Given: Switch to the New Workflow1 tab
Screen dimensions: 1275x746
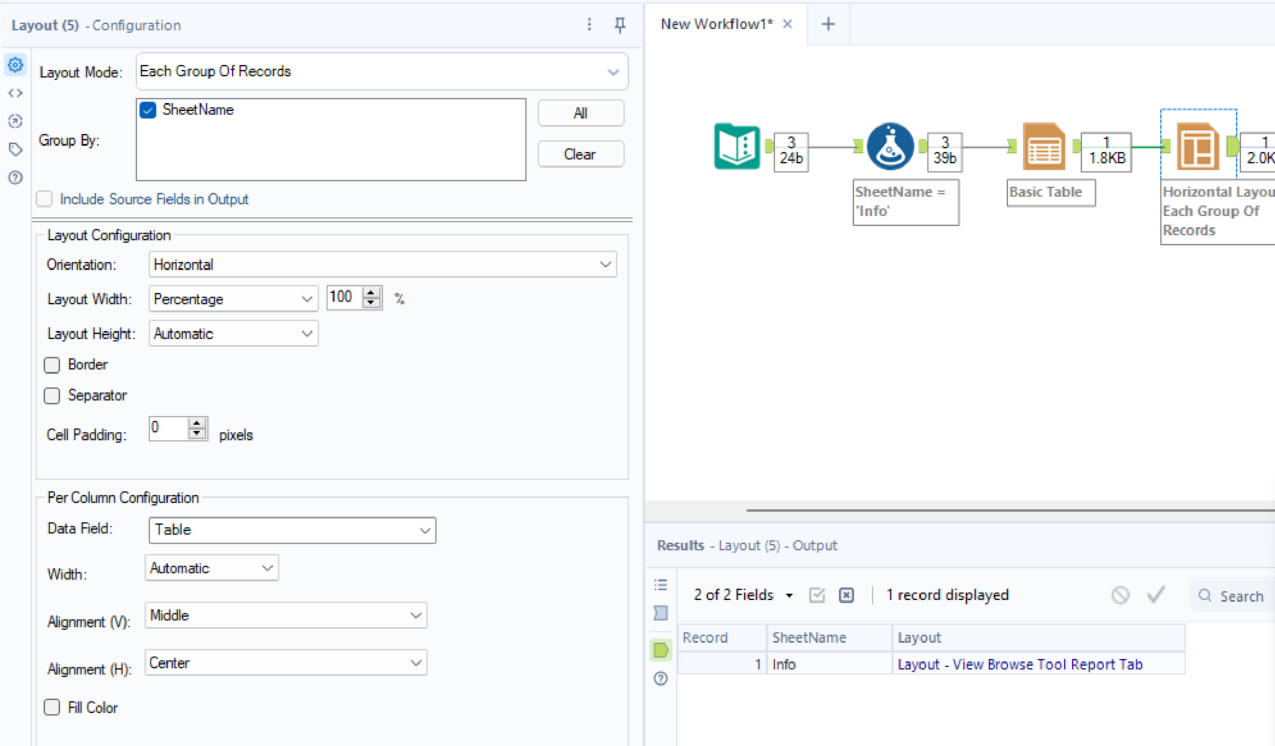Looking at the screenshot, I should pos(716,24).
